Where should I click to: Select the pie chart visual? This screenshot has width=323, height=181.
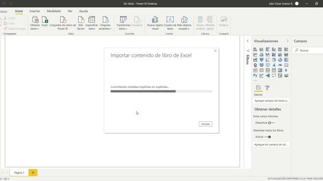(x=274, y=60)
